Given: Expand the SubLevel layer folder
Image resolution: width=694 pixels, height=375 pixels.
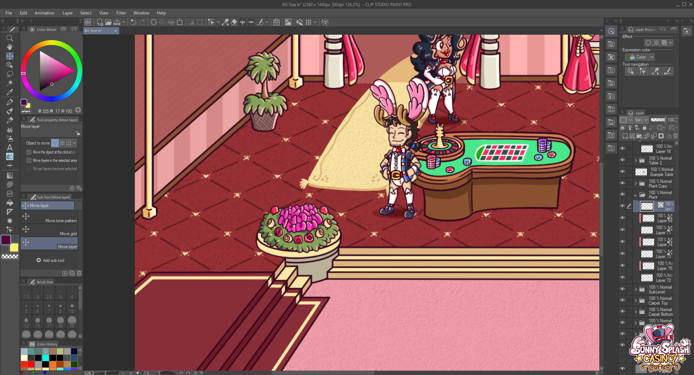Looking at the screenshot, I should [636, 289].
